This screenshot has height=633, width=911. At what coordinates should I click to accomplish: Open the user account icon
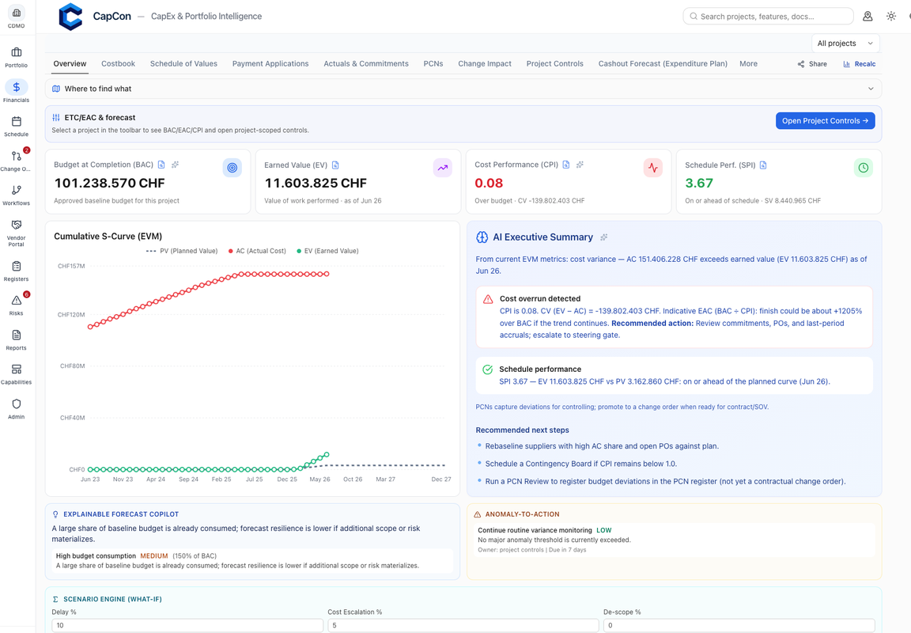[x=868, y=17]
